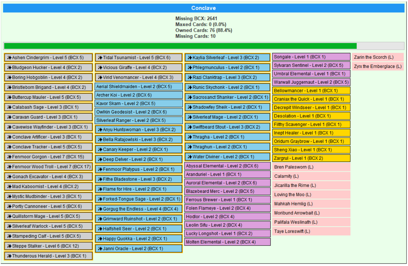Click Craniax the Quick card
408x266 pixels.
(x=312, y=99)
